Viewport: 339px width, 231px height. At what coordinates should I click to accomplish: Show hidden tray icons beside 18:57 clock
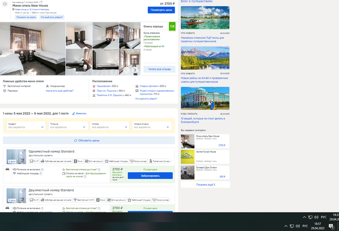(286, 226)
